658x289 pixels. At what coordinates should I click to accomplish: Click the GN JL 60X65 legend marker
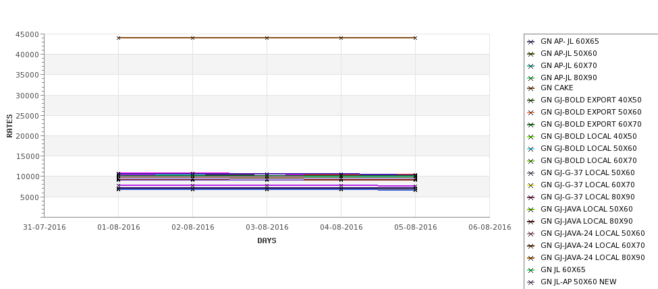point(531,270)
